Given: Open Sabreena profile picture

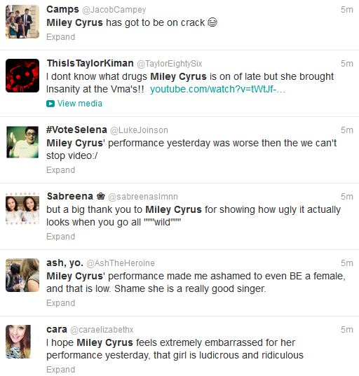Looking at the screenshot, I should tap(22, 209).
